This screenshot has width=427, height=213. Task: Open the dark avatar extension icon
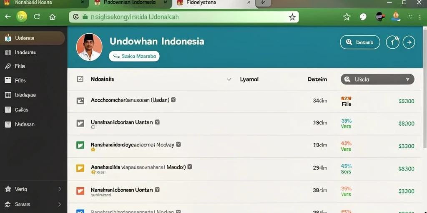(380, 17)
